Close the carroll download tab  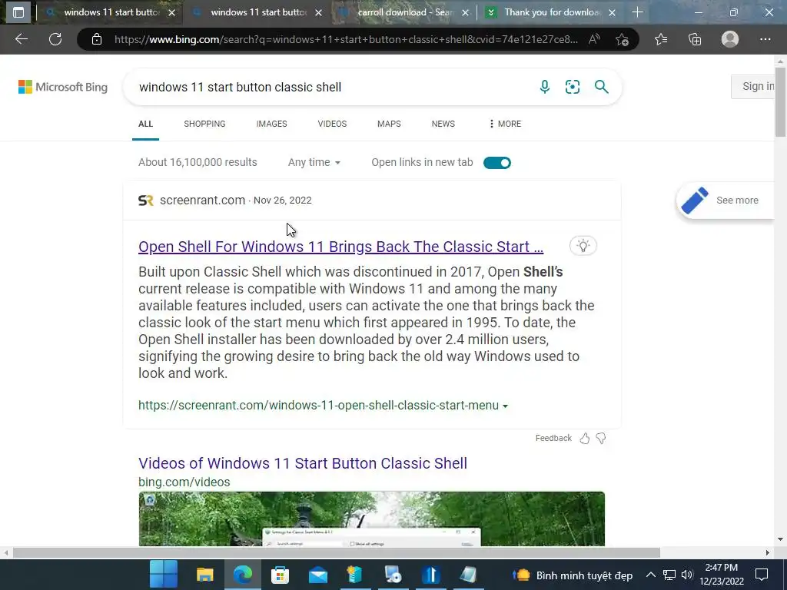point(465,12)
